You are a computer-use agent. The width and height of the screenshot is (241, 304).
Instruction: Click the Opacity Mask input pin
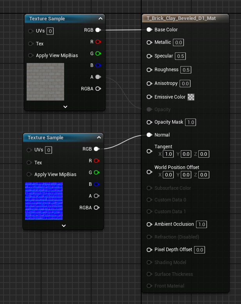[x=149, y=122]
